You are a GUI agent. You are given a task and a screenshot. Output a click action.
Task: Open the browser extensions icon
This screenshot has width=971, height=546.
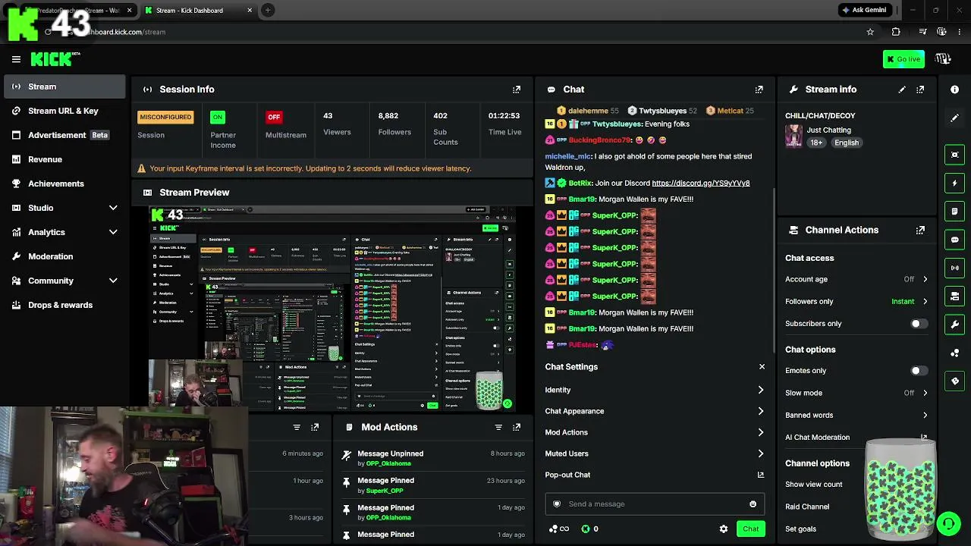tap(896, 32)
